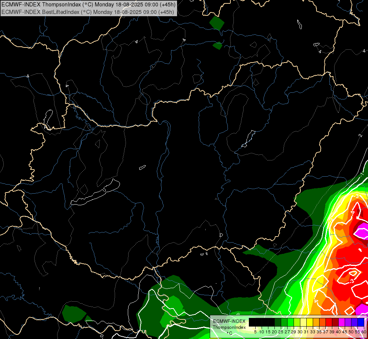Pick the pale yellow 30–31 legend swatch
The width and height of the screenshot is (368, 339).
[x=303, y=322]
